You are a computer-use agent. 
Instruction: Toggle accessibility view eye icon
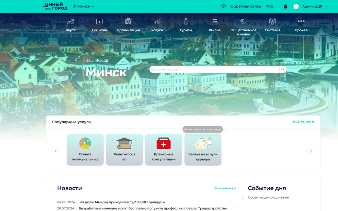point(223,6)
